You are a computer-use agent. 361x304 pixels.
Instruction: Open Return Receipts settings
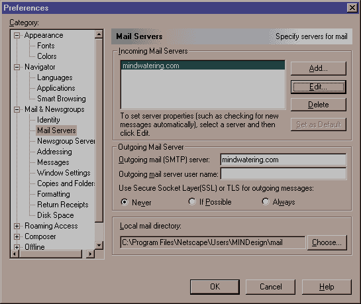pyautogui.click(x=63, y=205)
